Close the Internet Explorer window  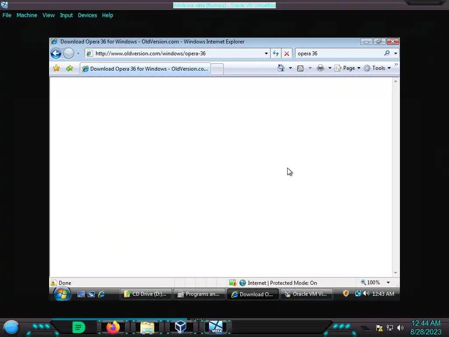tap(392, 42)
